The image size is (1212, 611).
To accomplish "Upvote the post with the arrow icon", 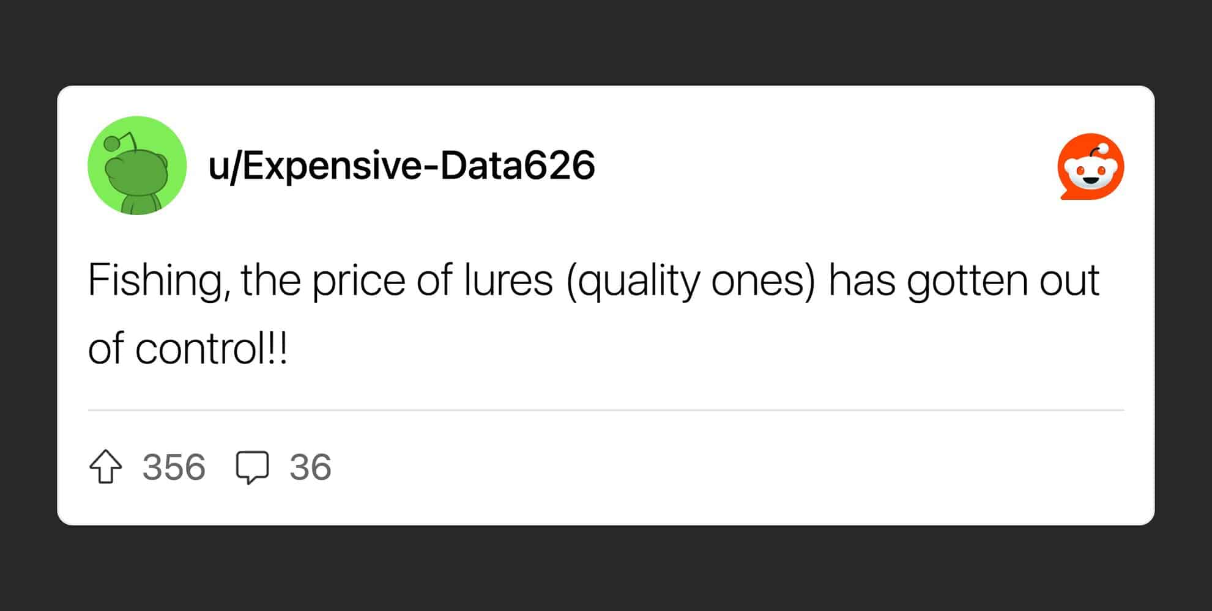I will tap(106, 467).
